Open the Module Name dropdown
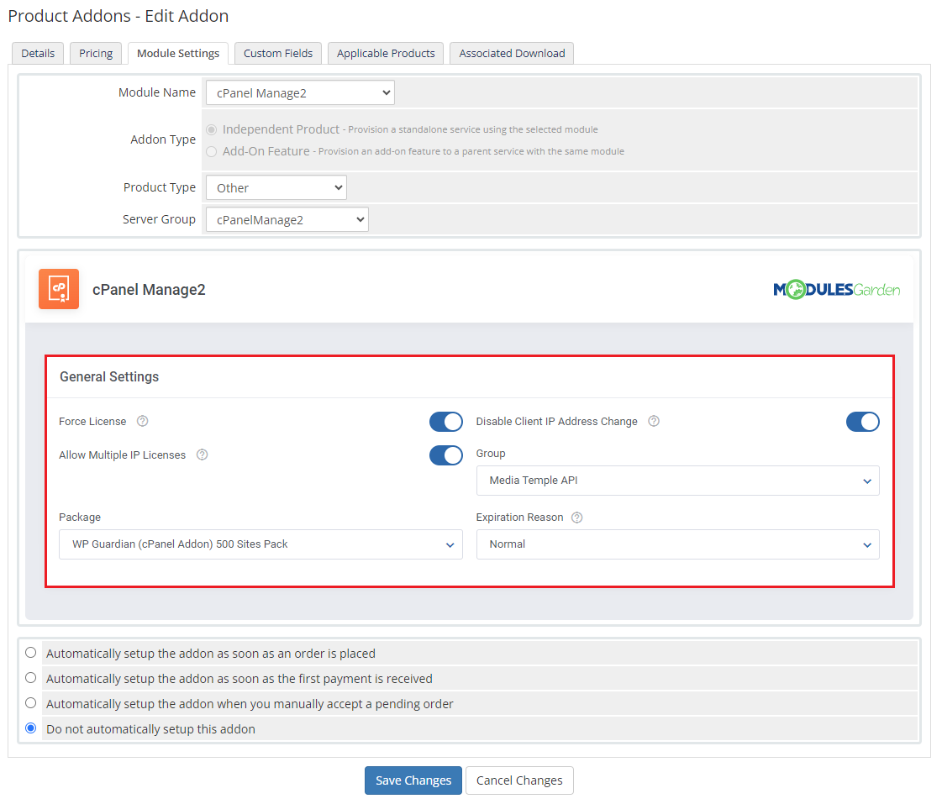This screenshot has width=942, height=804. tap(300, 92)
